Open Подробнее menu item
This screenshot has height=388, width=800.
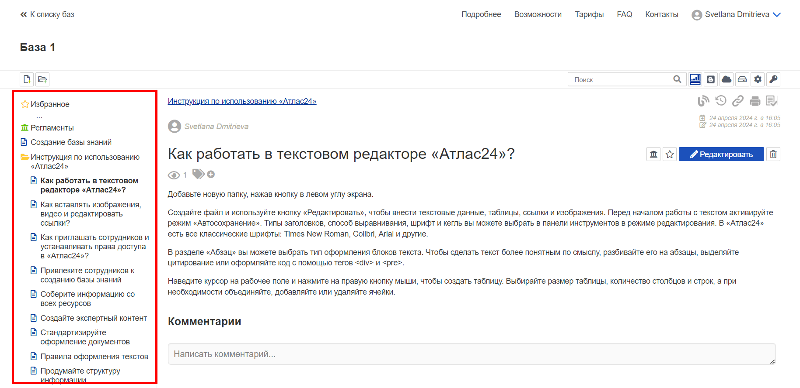pyautogui.click(x=481, y=14)
